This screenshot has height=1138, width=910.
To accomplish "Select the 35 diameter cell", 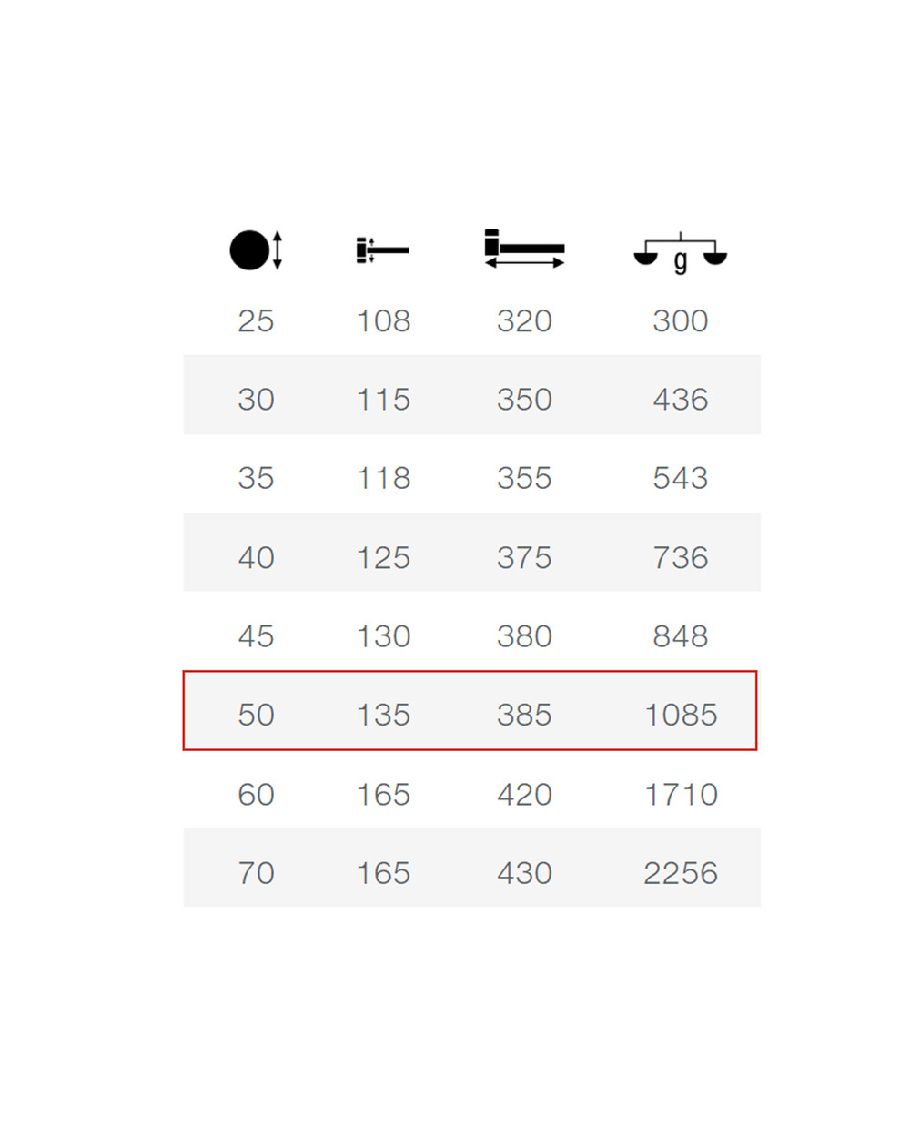I will pyautogui.click(x=256, y=478).
